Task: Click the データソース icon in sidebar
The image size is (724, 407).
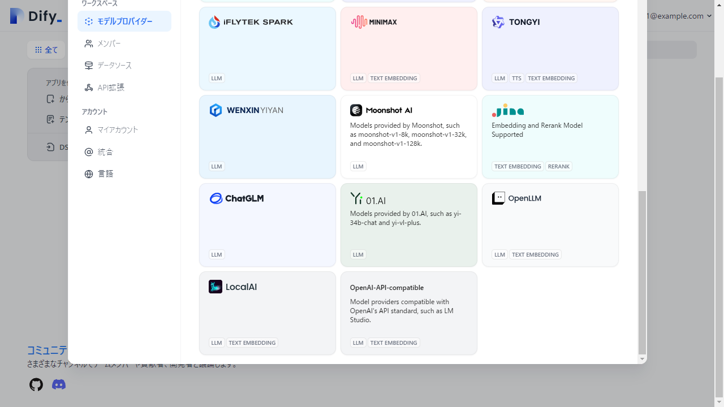Action: pyautogui.click(x=88, y=65)
